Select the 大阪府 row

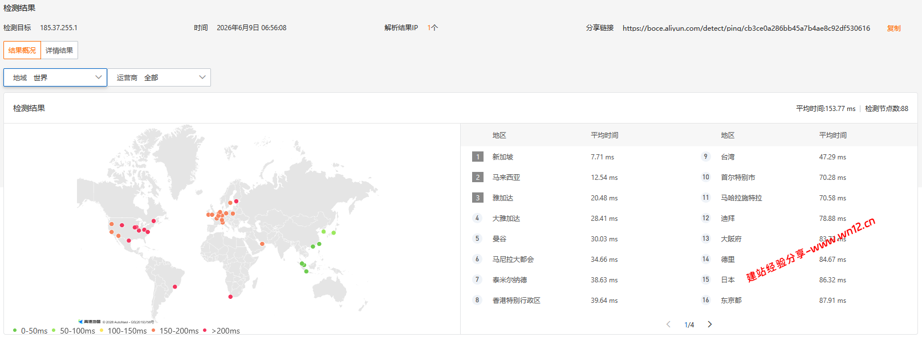pos(803,239)
